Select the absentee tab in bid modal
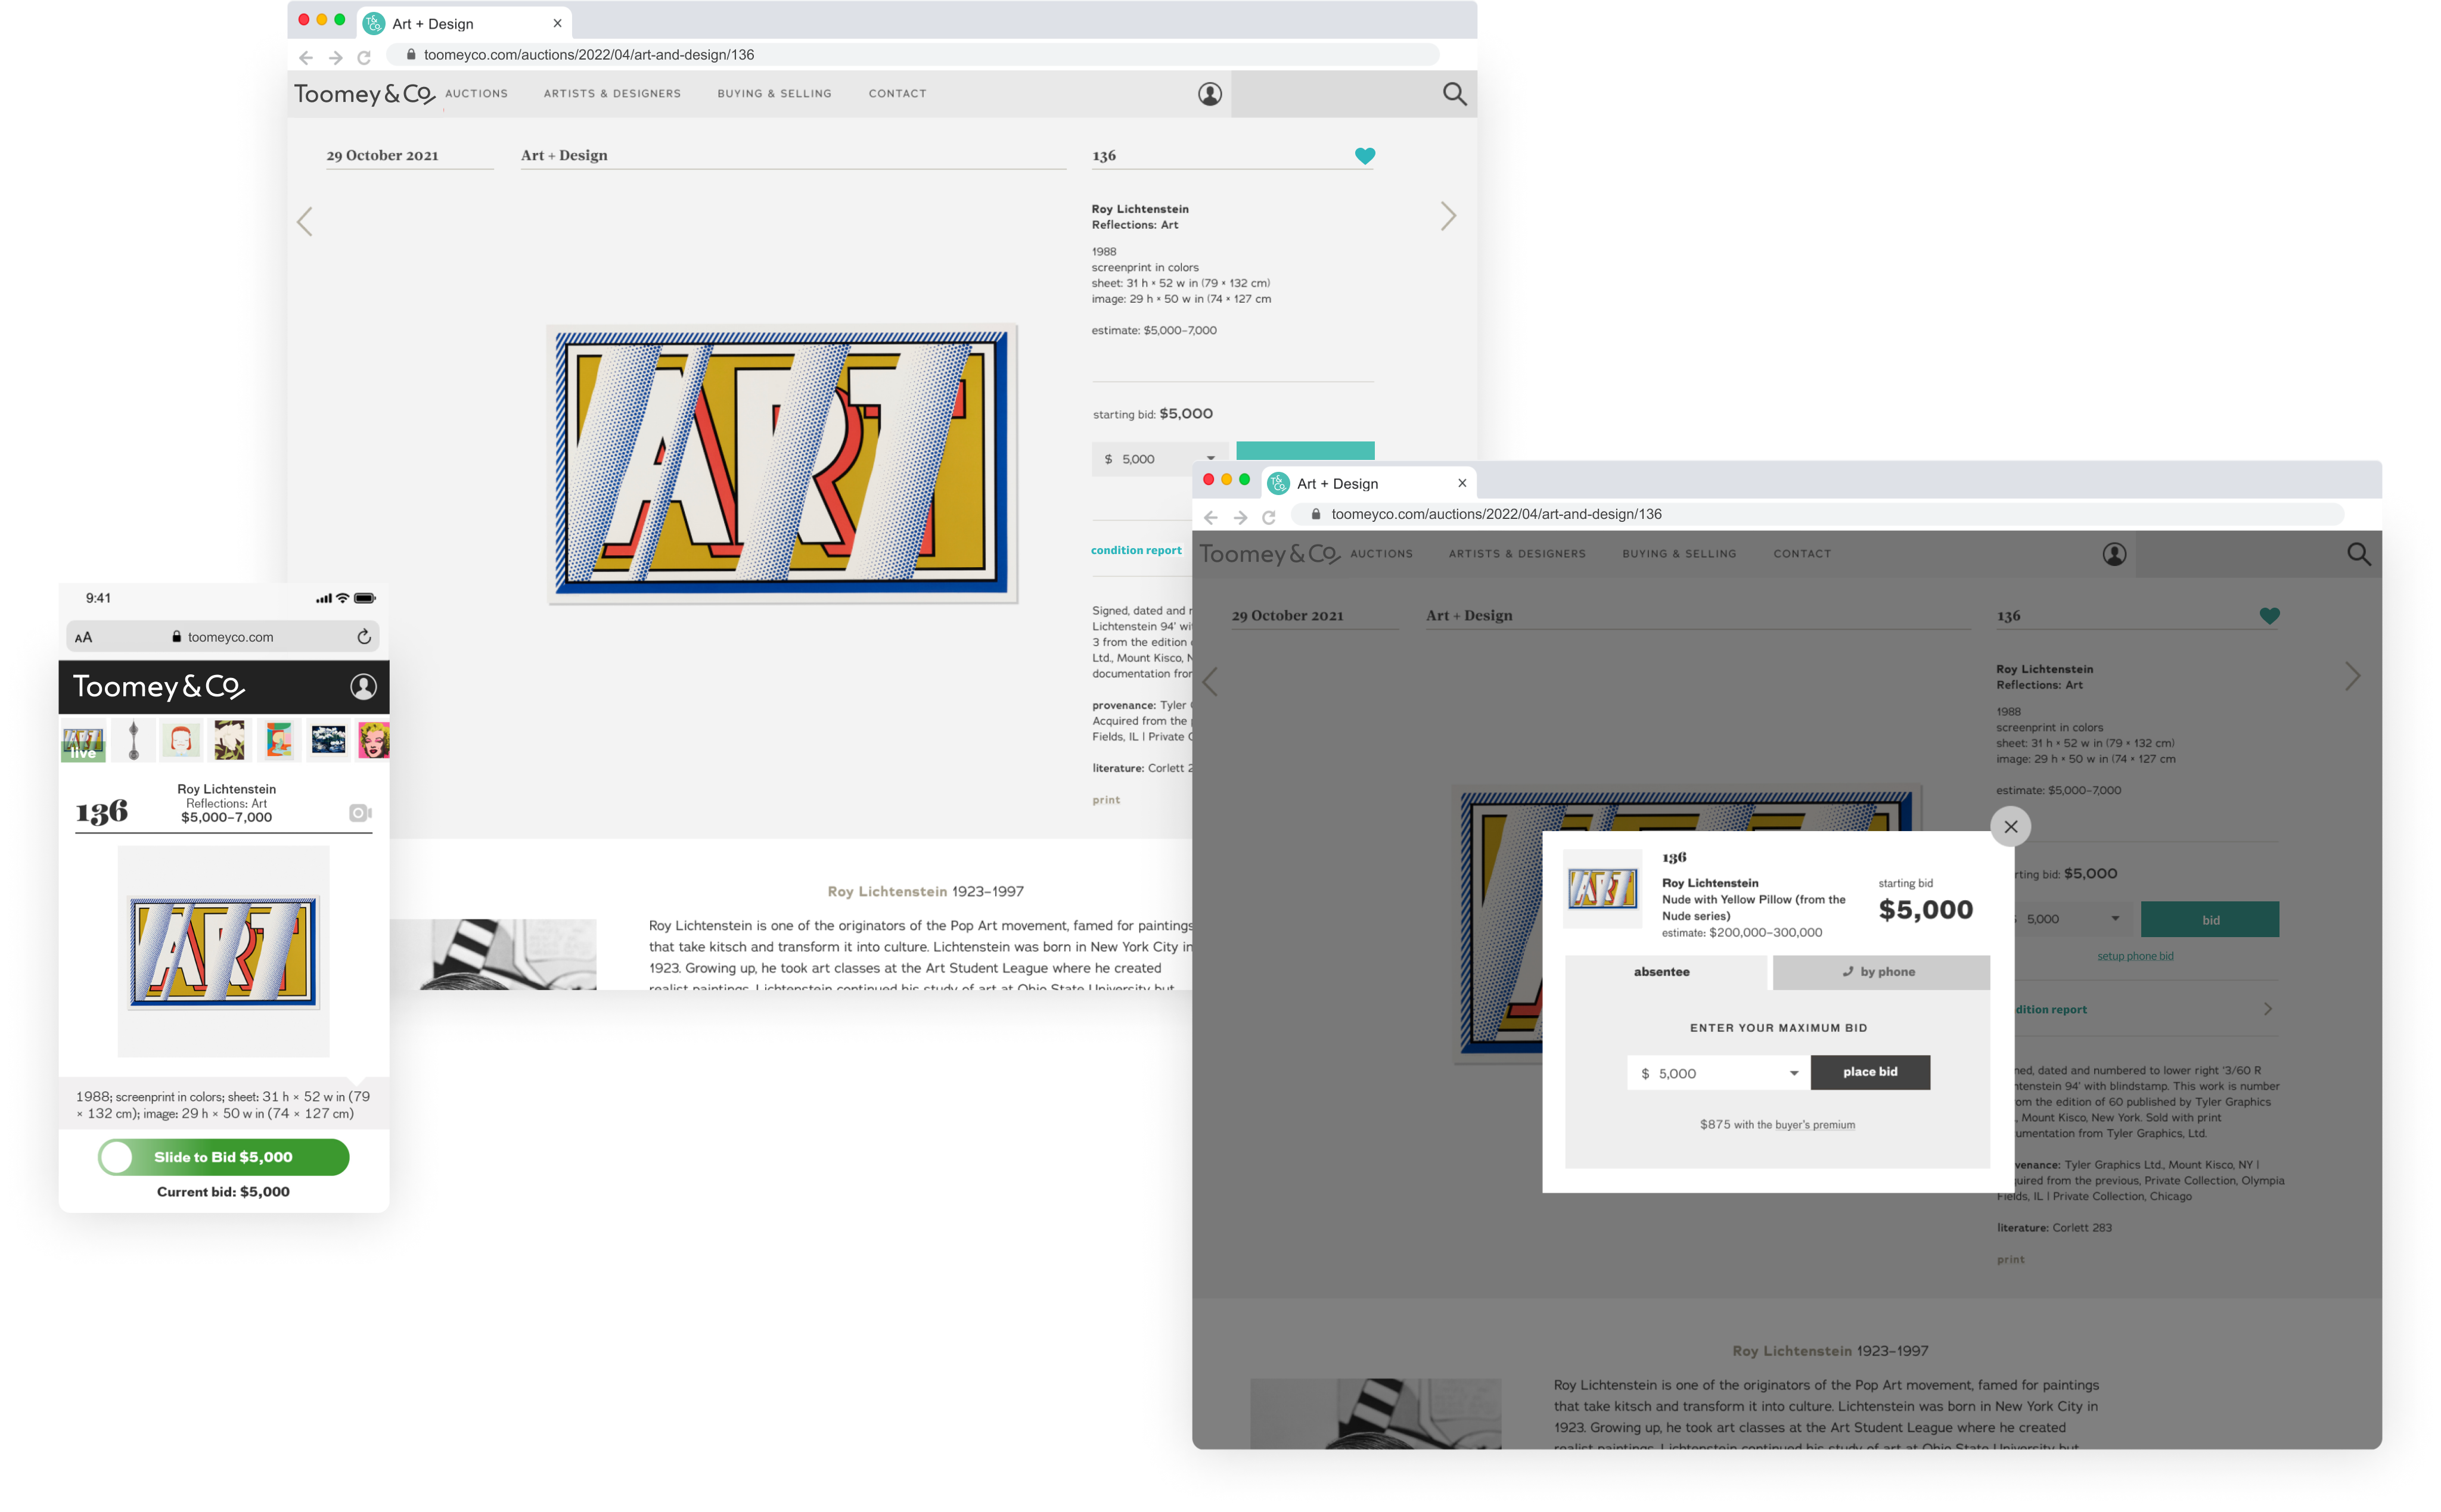The width and height of the screenshot is (2441, 1512). click(1666, 972)
